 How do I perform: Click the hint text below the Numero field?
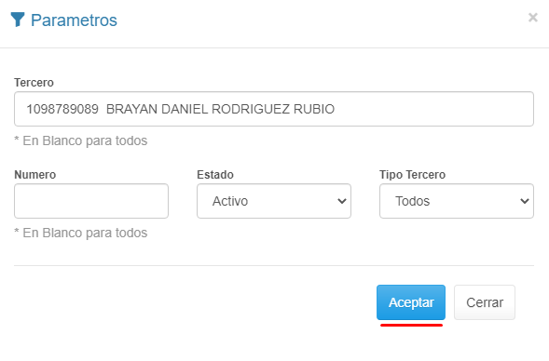coord(81,233)
